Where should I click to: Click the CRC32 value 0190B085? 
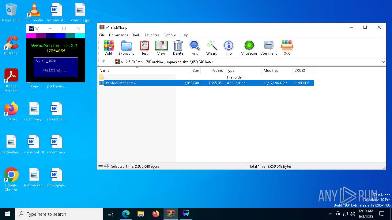302,83
